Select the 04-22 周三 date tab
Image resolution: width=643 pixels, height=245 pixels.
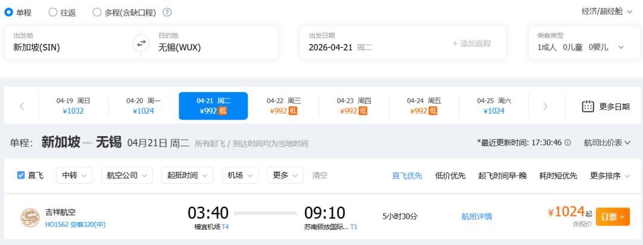pyautogui.click(x=283, y=106)
